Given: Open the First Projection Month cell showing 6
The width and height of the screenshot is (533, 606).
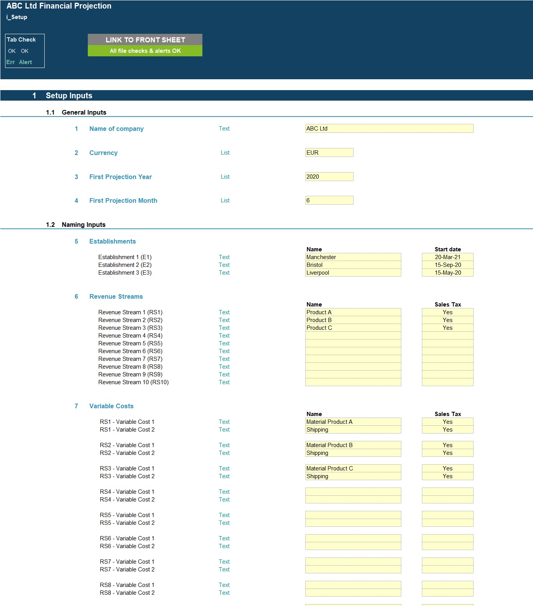Looking at the screenshot, I should coord(329,200).
